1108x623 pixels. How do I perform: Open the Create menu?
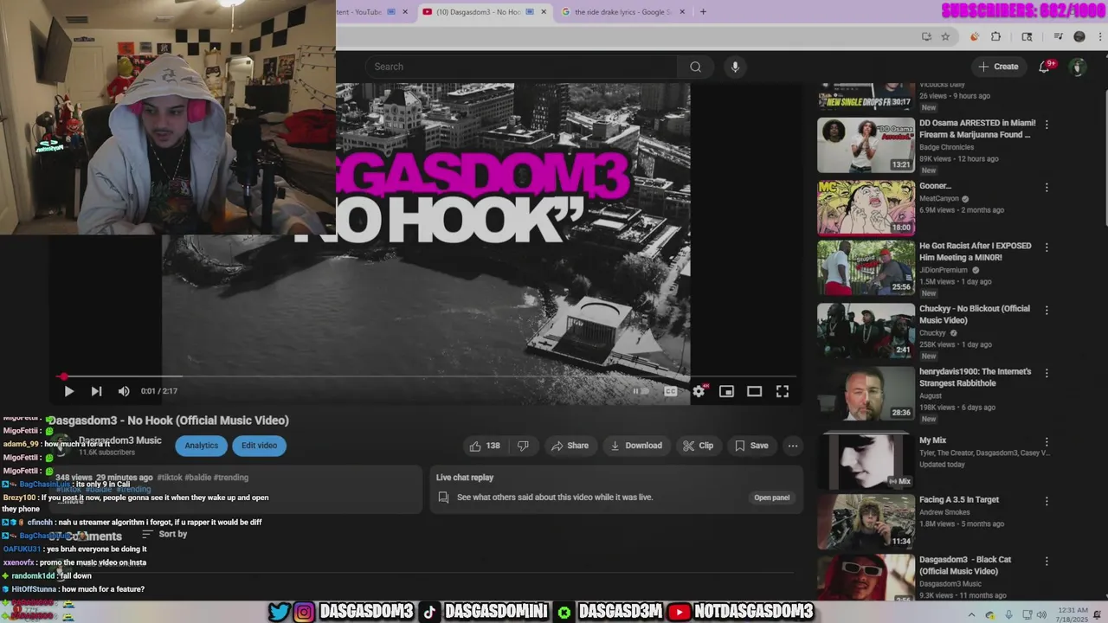point(998,67)
